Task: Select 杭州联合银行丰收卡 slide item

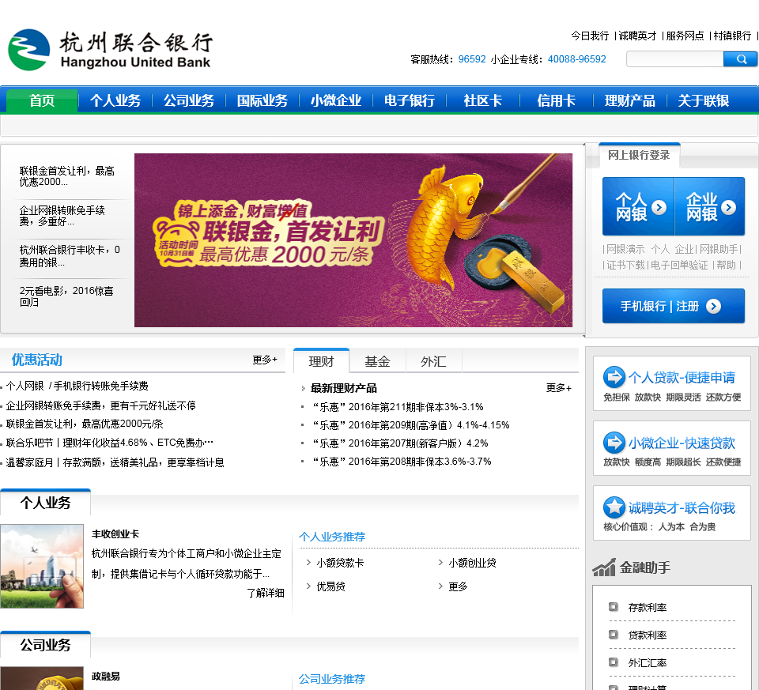Action: tap(70, 256)
